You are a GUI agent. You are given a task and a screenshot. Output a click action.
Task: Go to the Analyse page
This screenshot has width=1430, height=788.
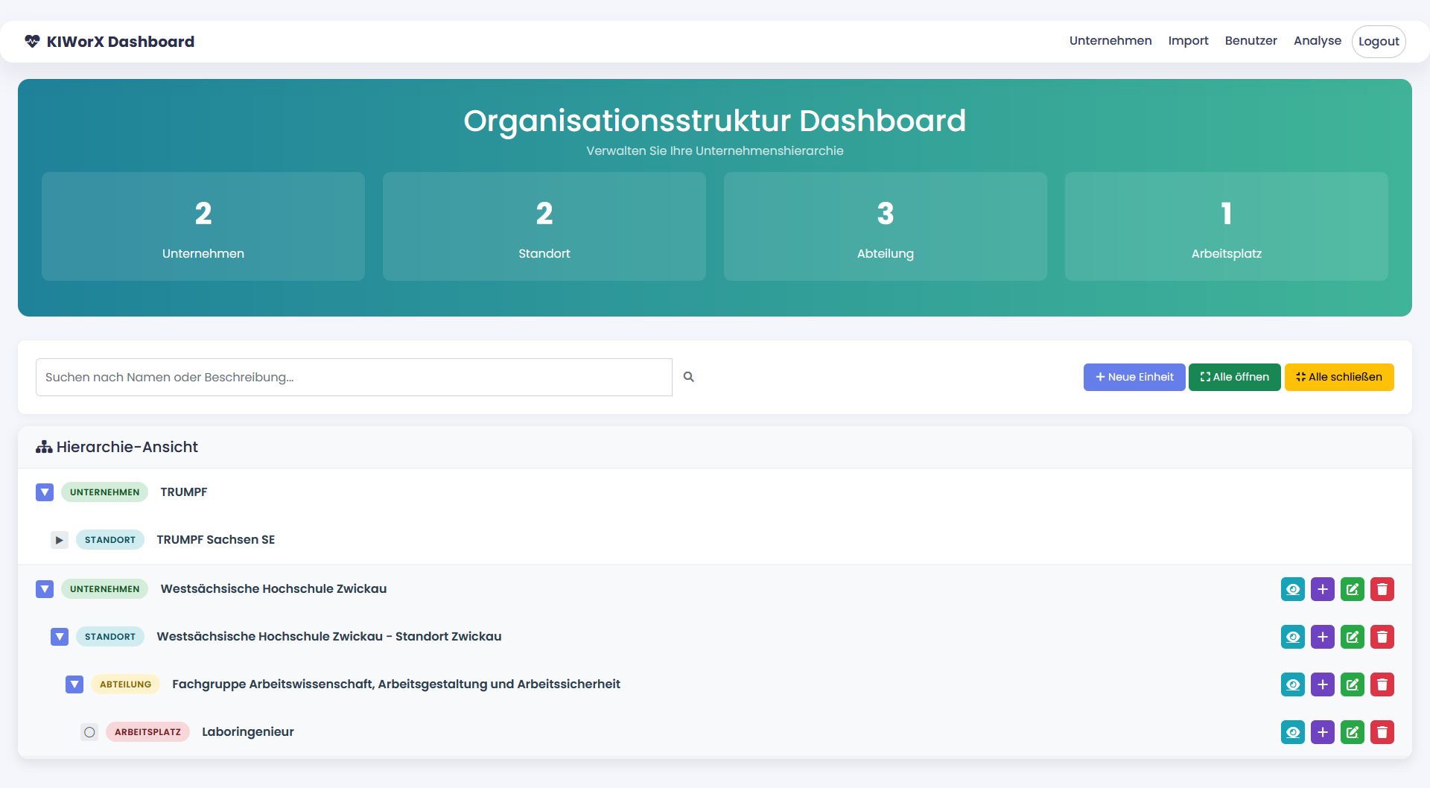[x=1317, y=41]
